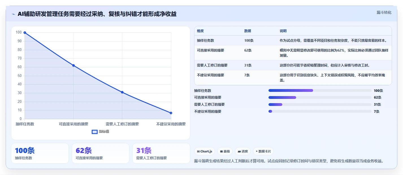Click the 31条 value beside progress bar
The height and width of the screenshot is (175, 403).
pos(377,105)
